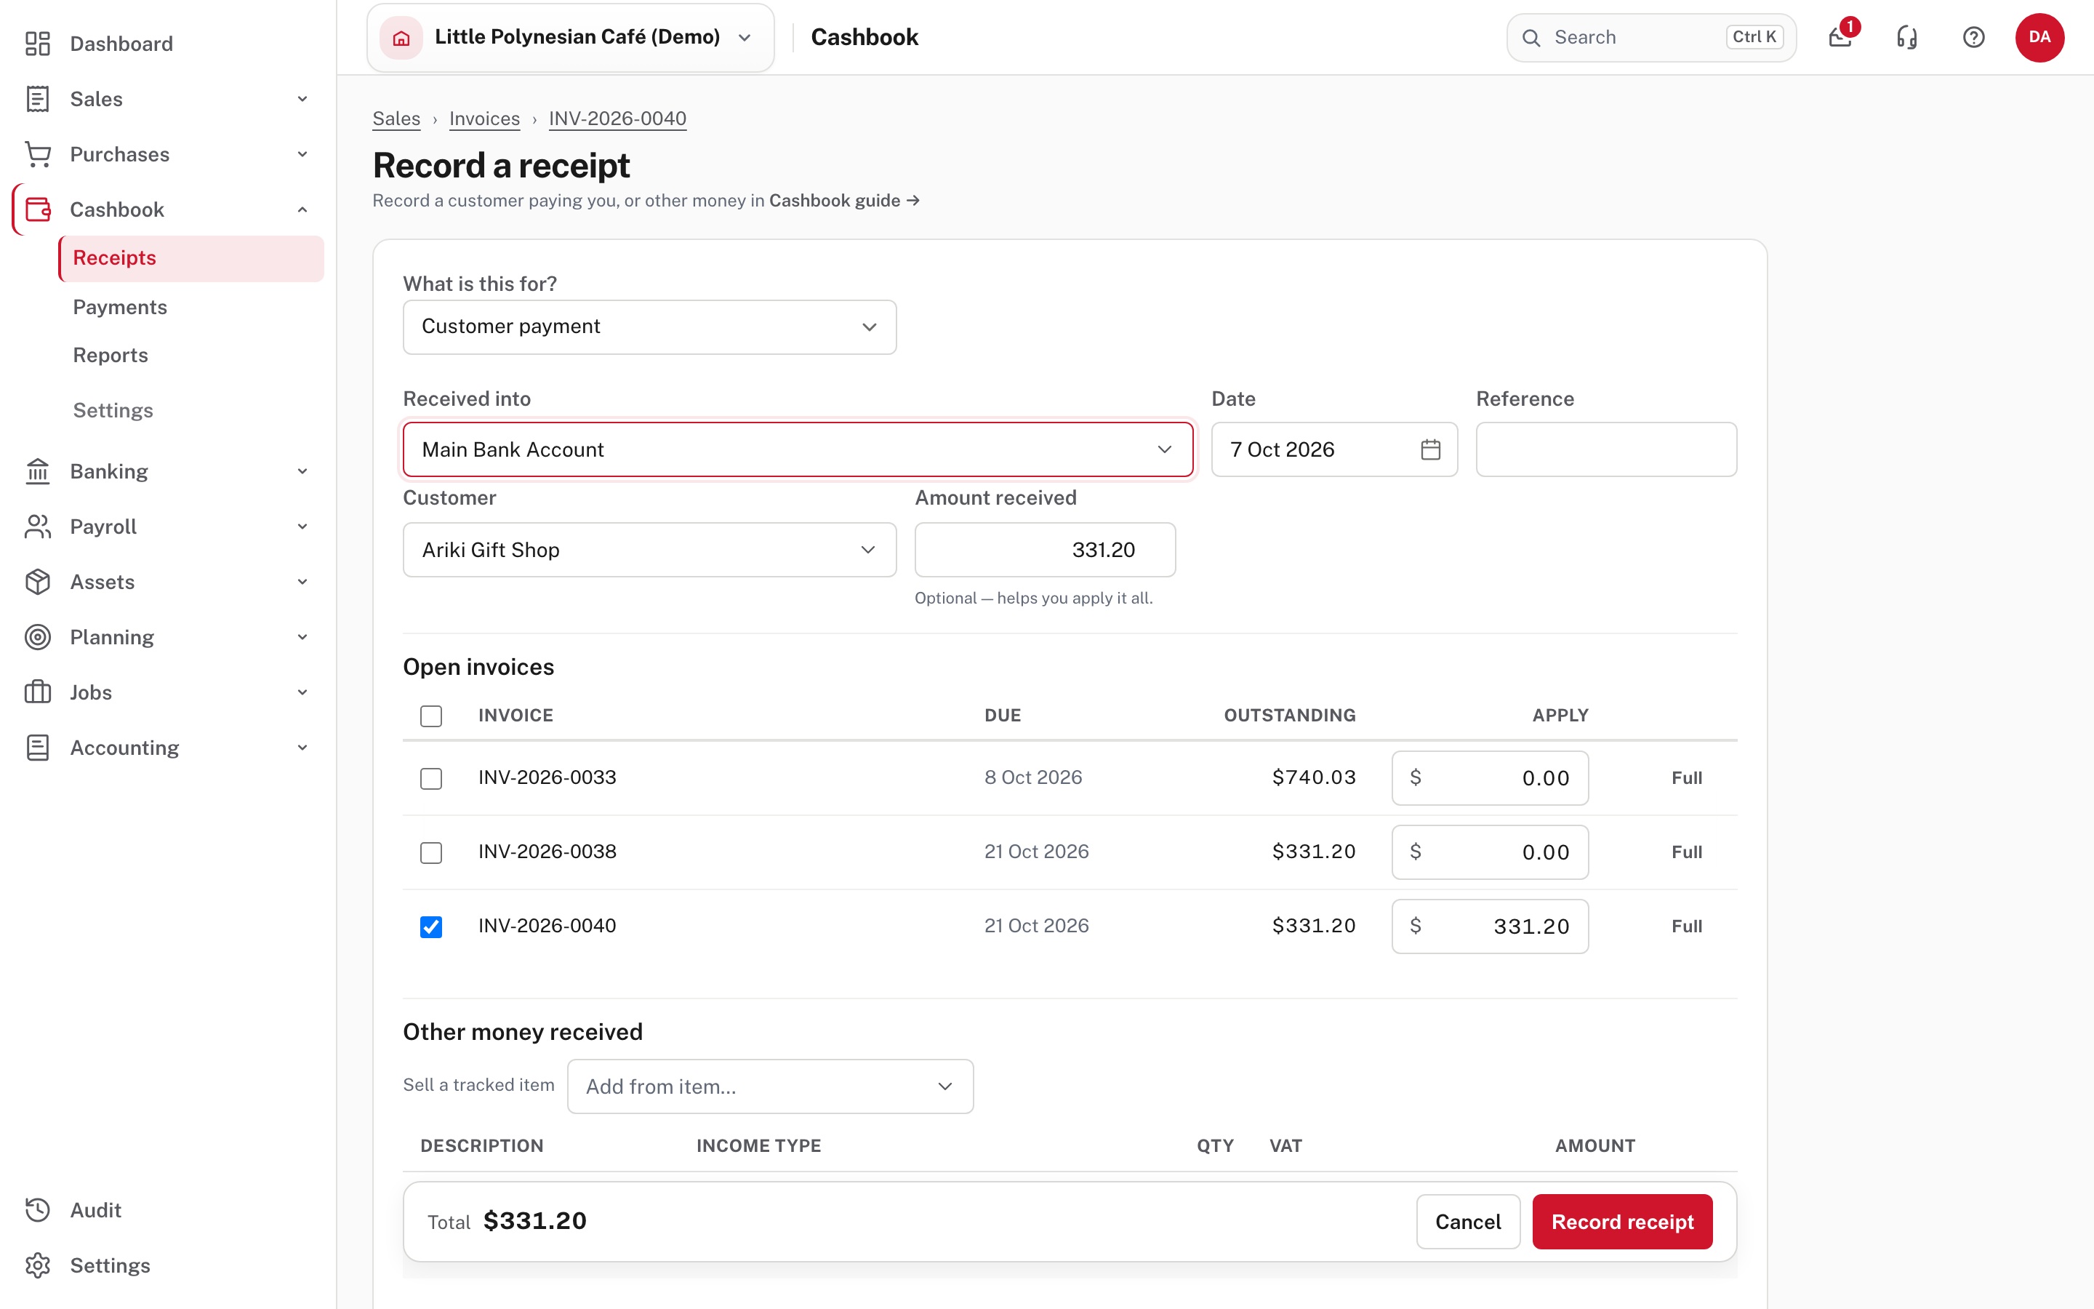Select Settings under the Cashbook submenu
This screenshot has width=2094, height=1309.
pyautogui.click(x=113, y=410)
